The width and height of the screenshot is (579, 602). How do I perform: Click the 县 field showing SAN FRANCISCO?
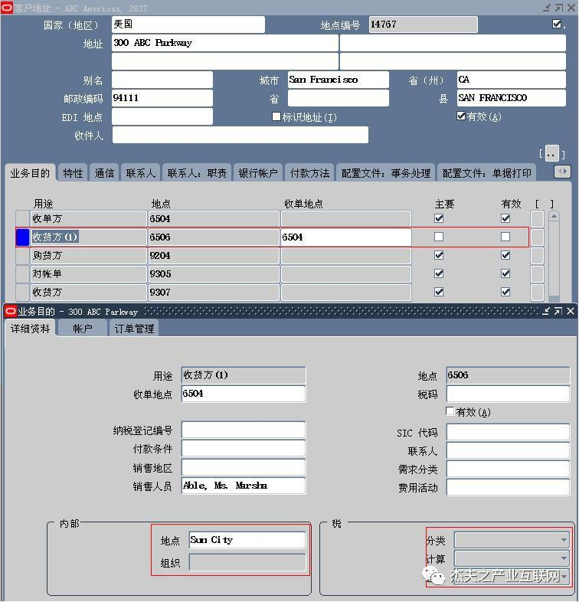[x=512, y=98]
